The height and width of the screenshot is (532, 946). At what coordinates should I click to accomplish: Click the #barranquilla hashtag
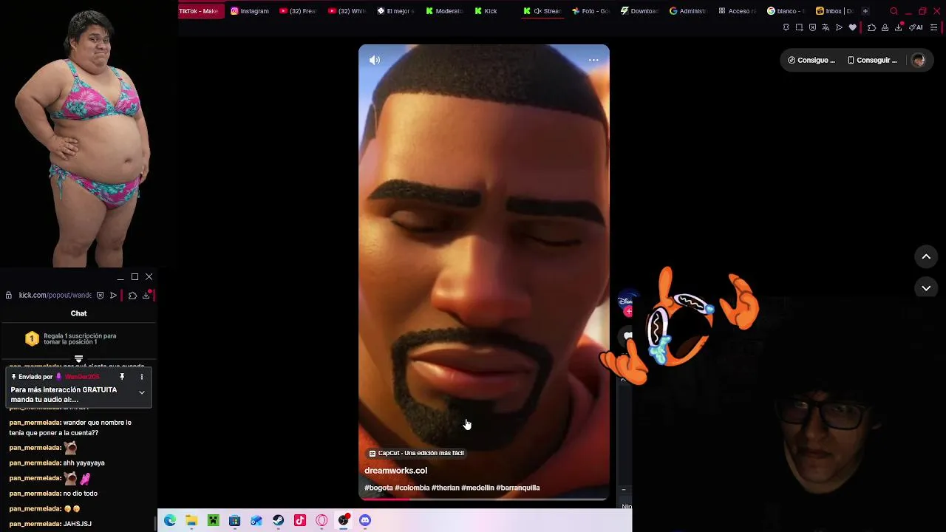tap(517, 488)
